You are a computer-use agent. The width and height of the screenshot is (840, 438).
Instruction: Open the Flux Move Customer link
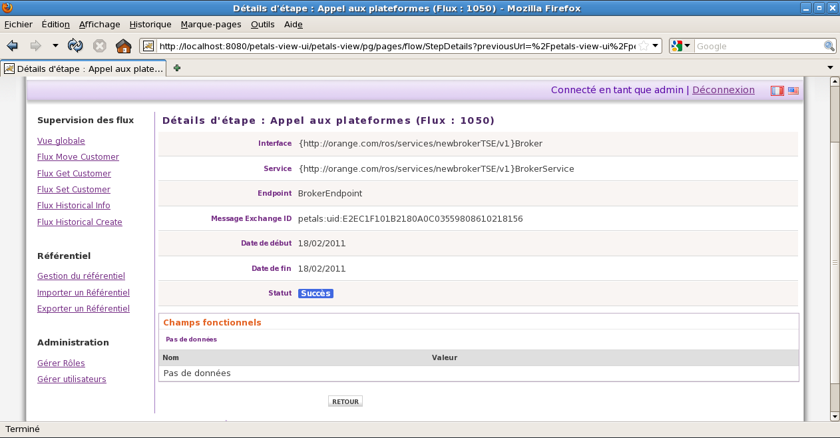point(78,157)
